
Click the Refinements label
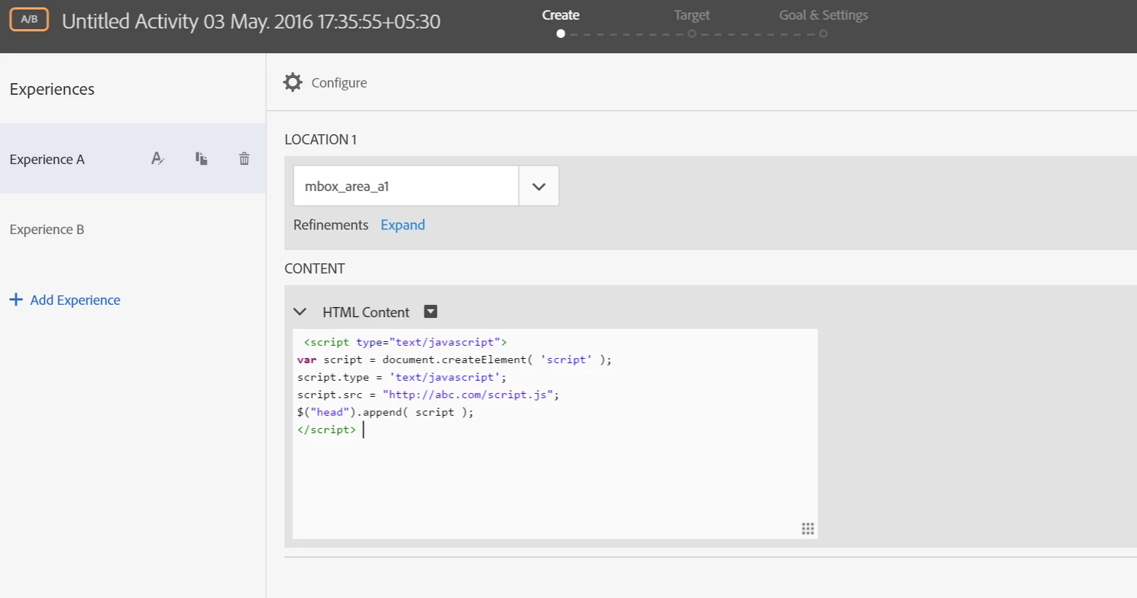330,225
